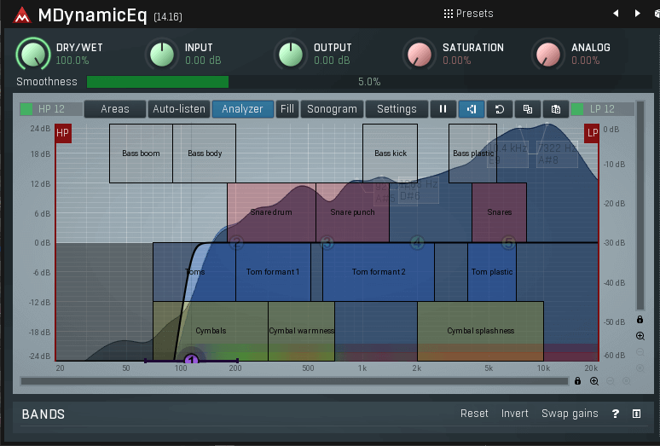660x446 pixels.
Task: Click the vertical zoom lock icon
Action: (640, 319)
